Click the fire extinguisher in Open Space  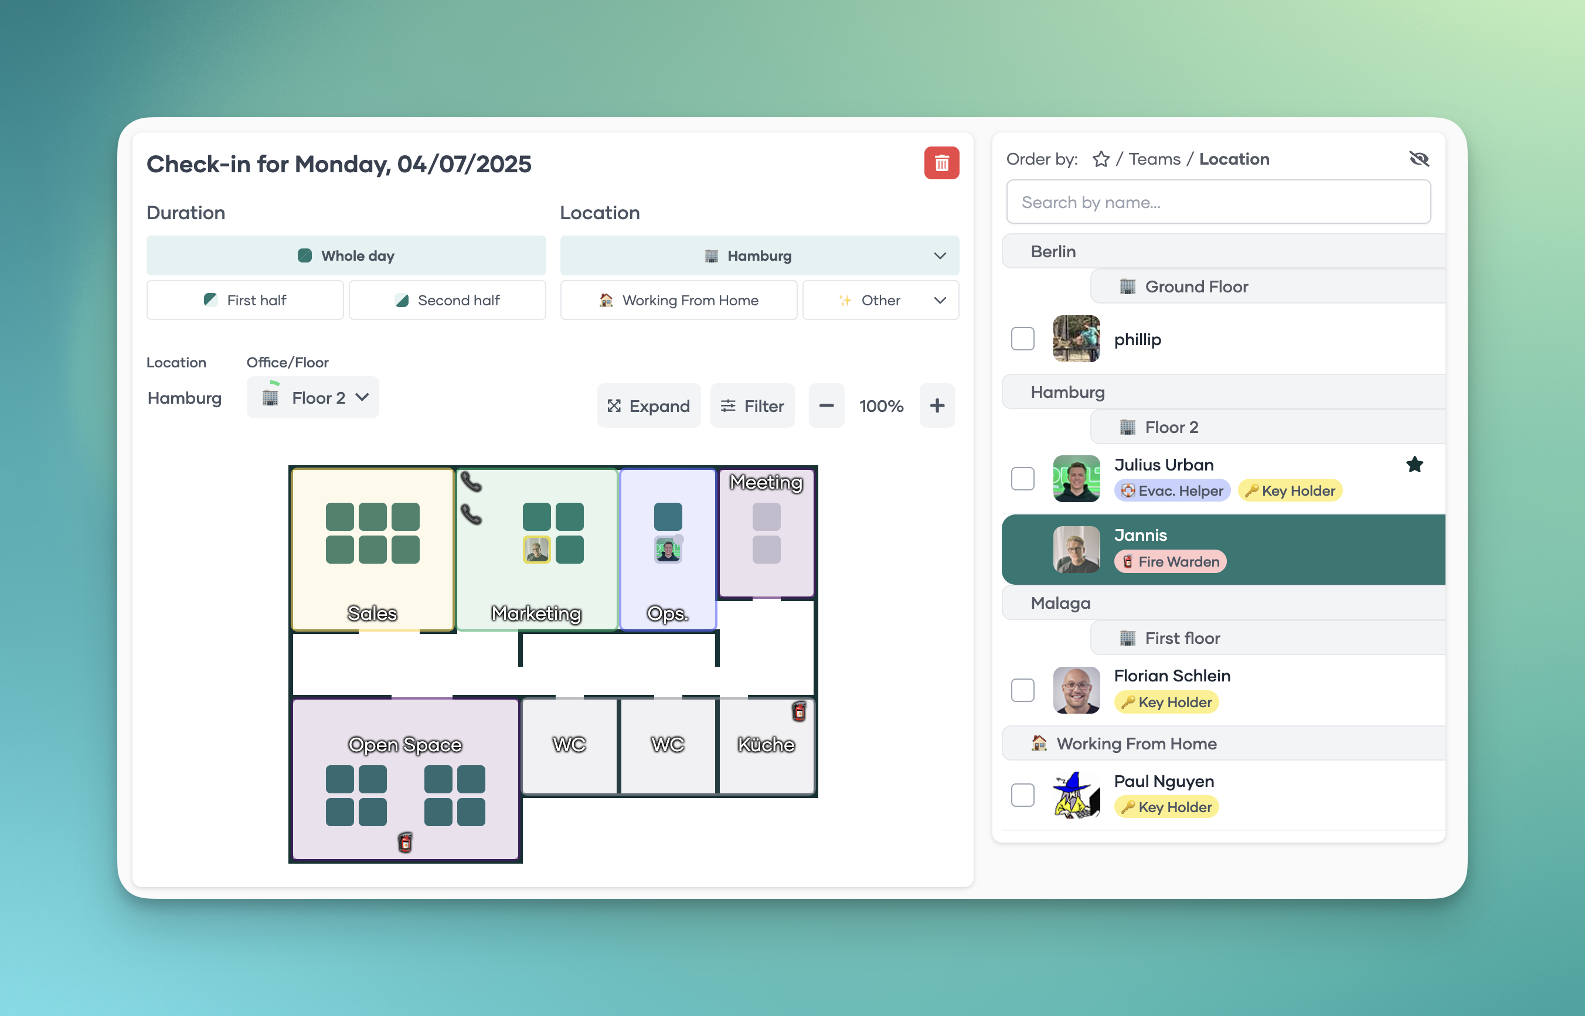point(405,842)
